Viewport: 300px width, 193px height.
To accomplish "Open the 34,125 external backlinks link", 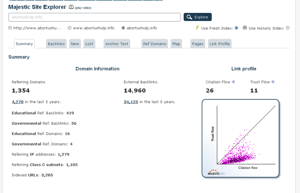I will pyautogui.click(x=131, y=102).
